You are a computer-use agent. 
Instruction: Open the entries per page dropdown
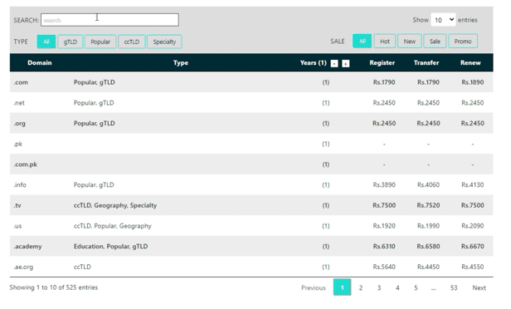443,20
